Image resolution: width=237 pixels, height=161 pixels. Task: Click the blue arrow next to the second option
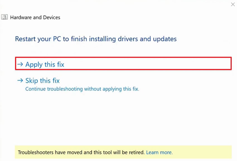[20, 80]
